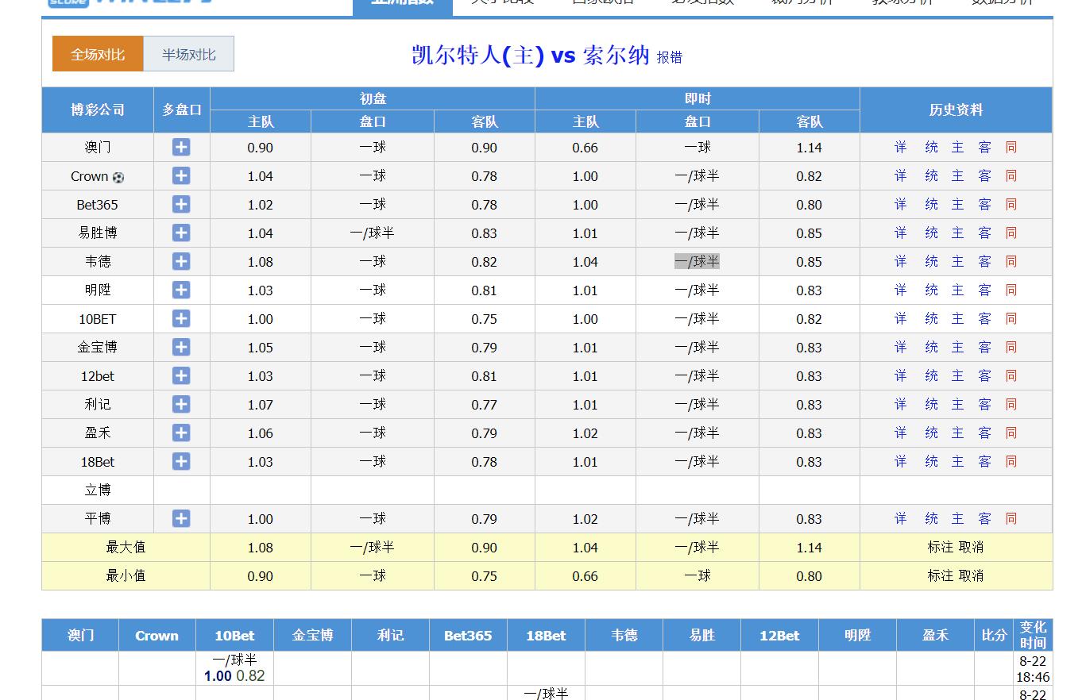Click 标注 in the 最大值 row

(940, 547)
